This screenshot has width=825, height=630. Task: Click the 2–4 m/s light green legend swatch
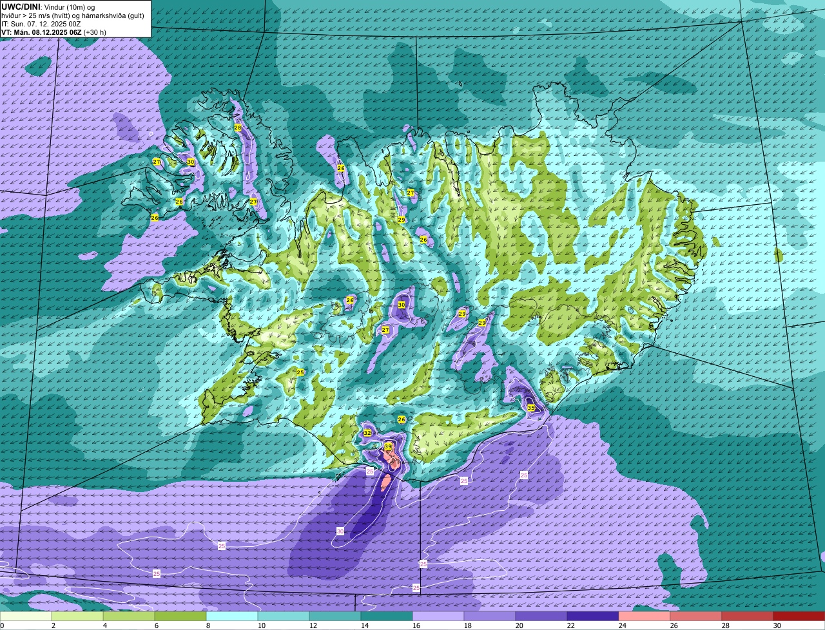pyautogui.click(x=77, y=616)
